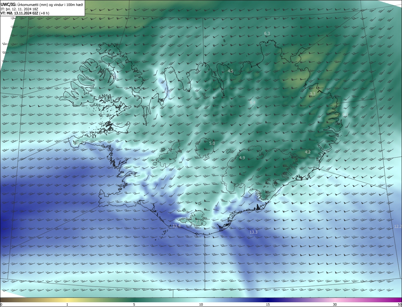Click the 5 tick label on the color scale

(134, 304)
